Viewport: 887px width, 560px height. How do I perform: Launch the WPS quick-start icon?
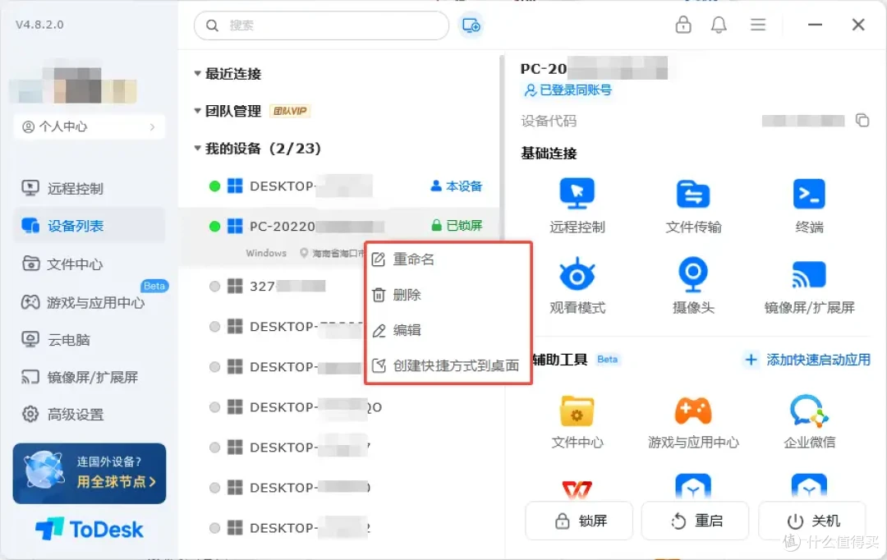(x=577, y=489)
